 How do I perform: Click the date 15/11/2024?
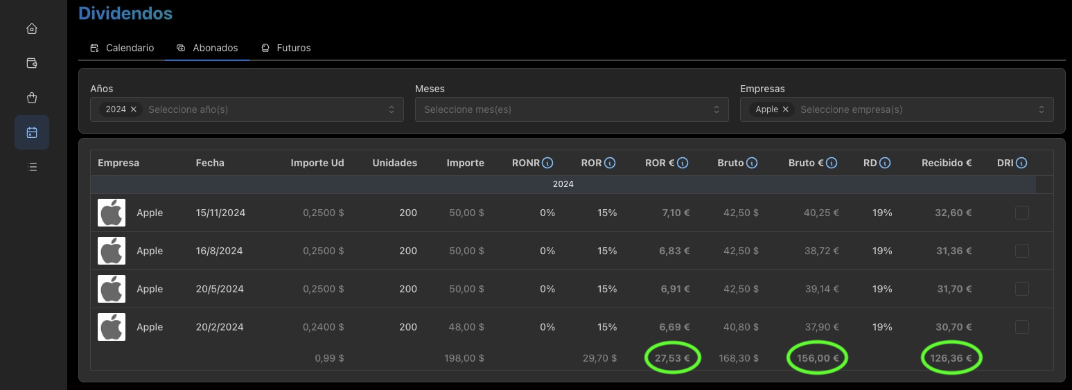(x=220, y=213)
